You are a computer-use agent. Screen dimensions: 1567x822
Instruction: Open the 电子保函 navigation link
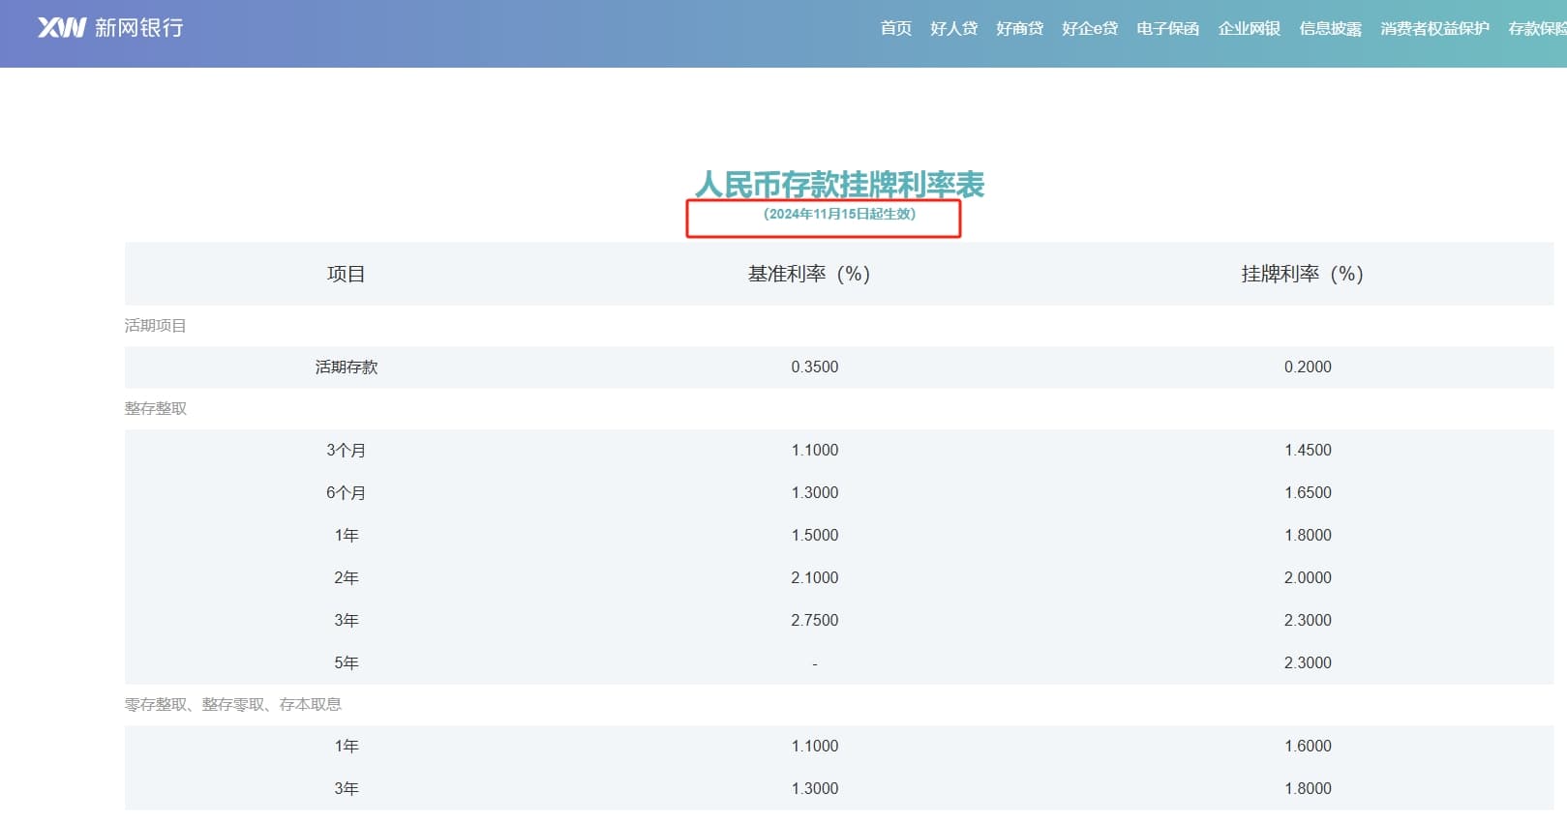click(1167, 29)
